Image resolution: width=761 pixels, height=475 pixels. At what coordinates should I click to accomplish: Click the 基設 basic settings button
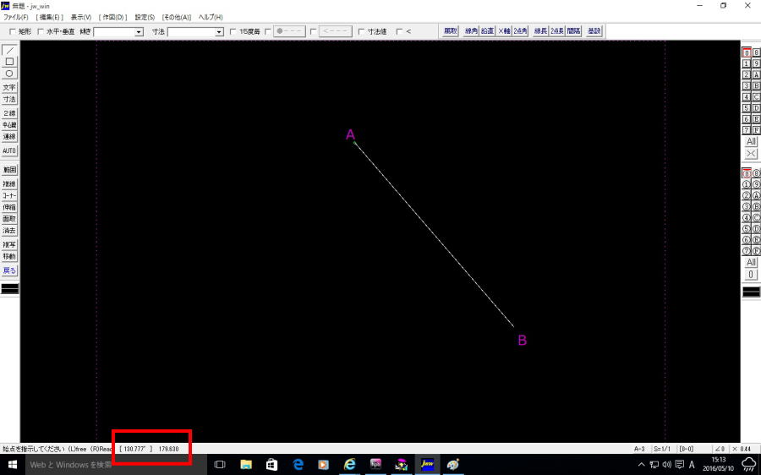coord(594,31)
